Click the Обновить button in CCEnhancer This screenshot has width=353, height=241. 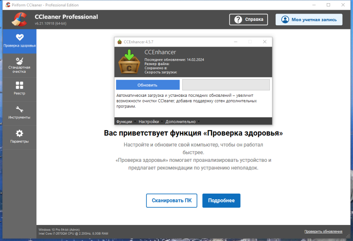(x=148, y=85)
